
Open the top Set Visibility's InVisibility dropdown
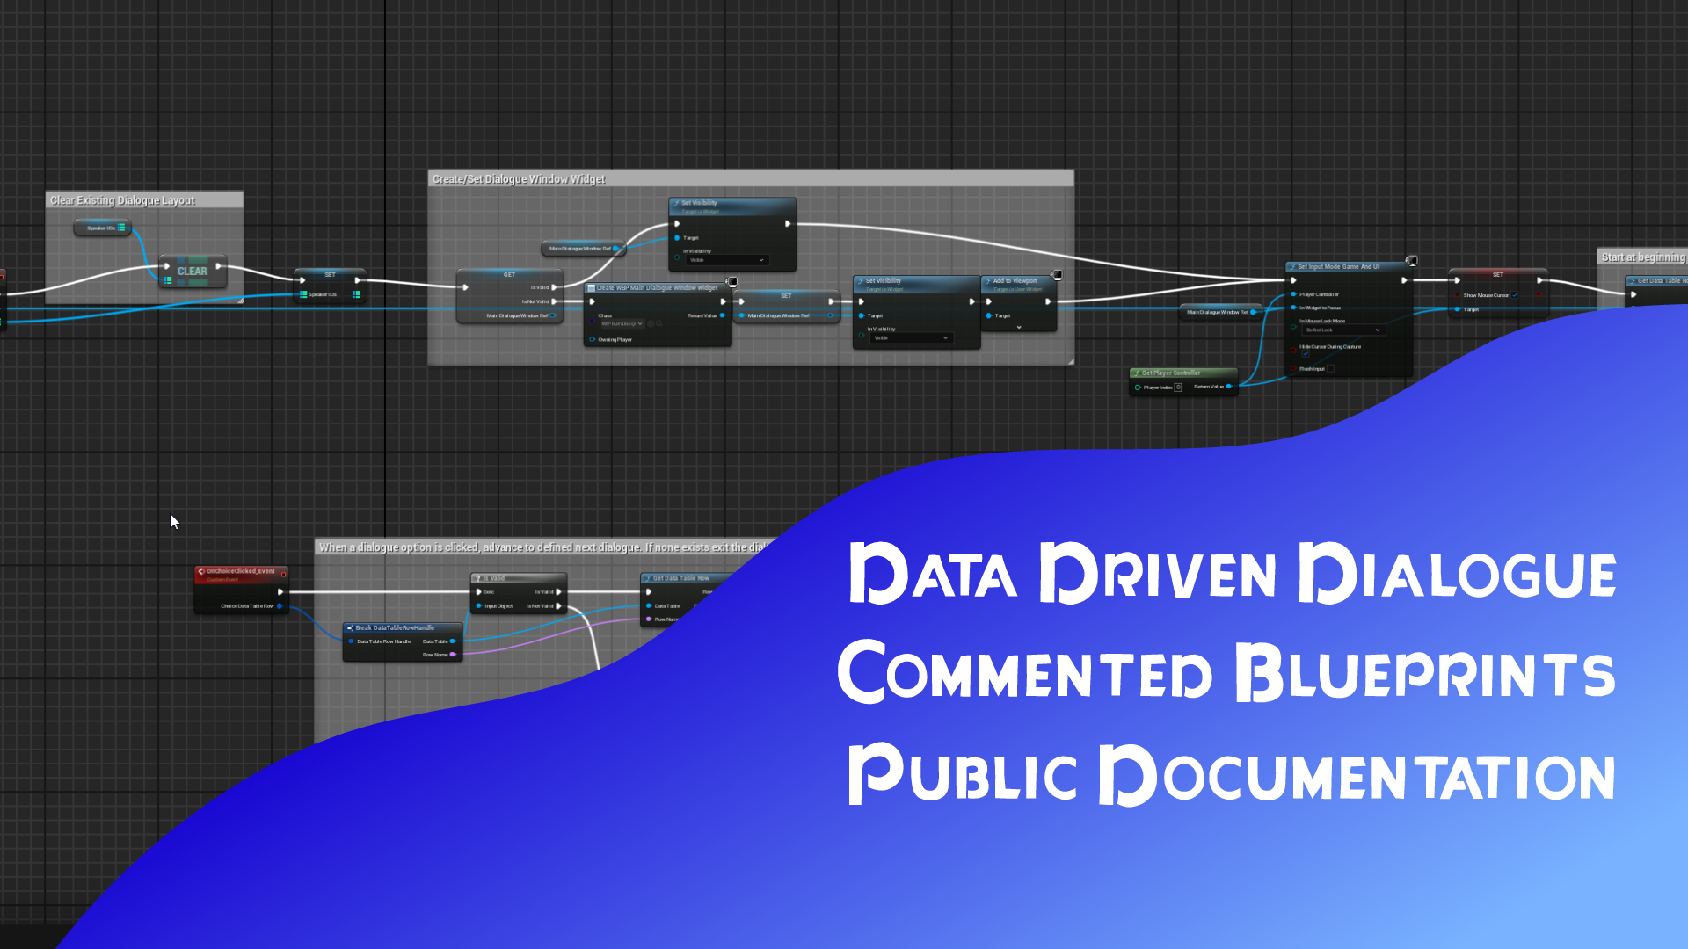[x=726, y=260]
